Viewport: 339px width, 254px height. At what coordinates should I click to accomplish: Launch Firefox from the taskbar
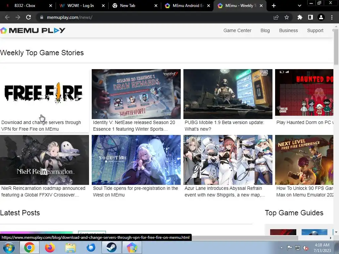[50, 247]
